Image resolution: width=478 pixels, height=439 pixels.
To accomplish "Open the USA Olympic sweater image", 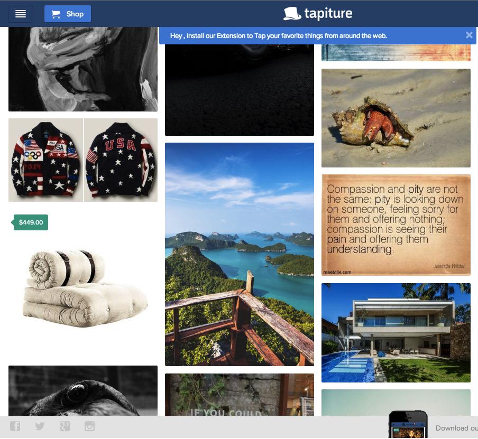I will pyautogui.click(x=83, y=160).
